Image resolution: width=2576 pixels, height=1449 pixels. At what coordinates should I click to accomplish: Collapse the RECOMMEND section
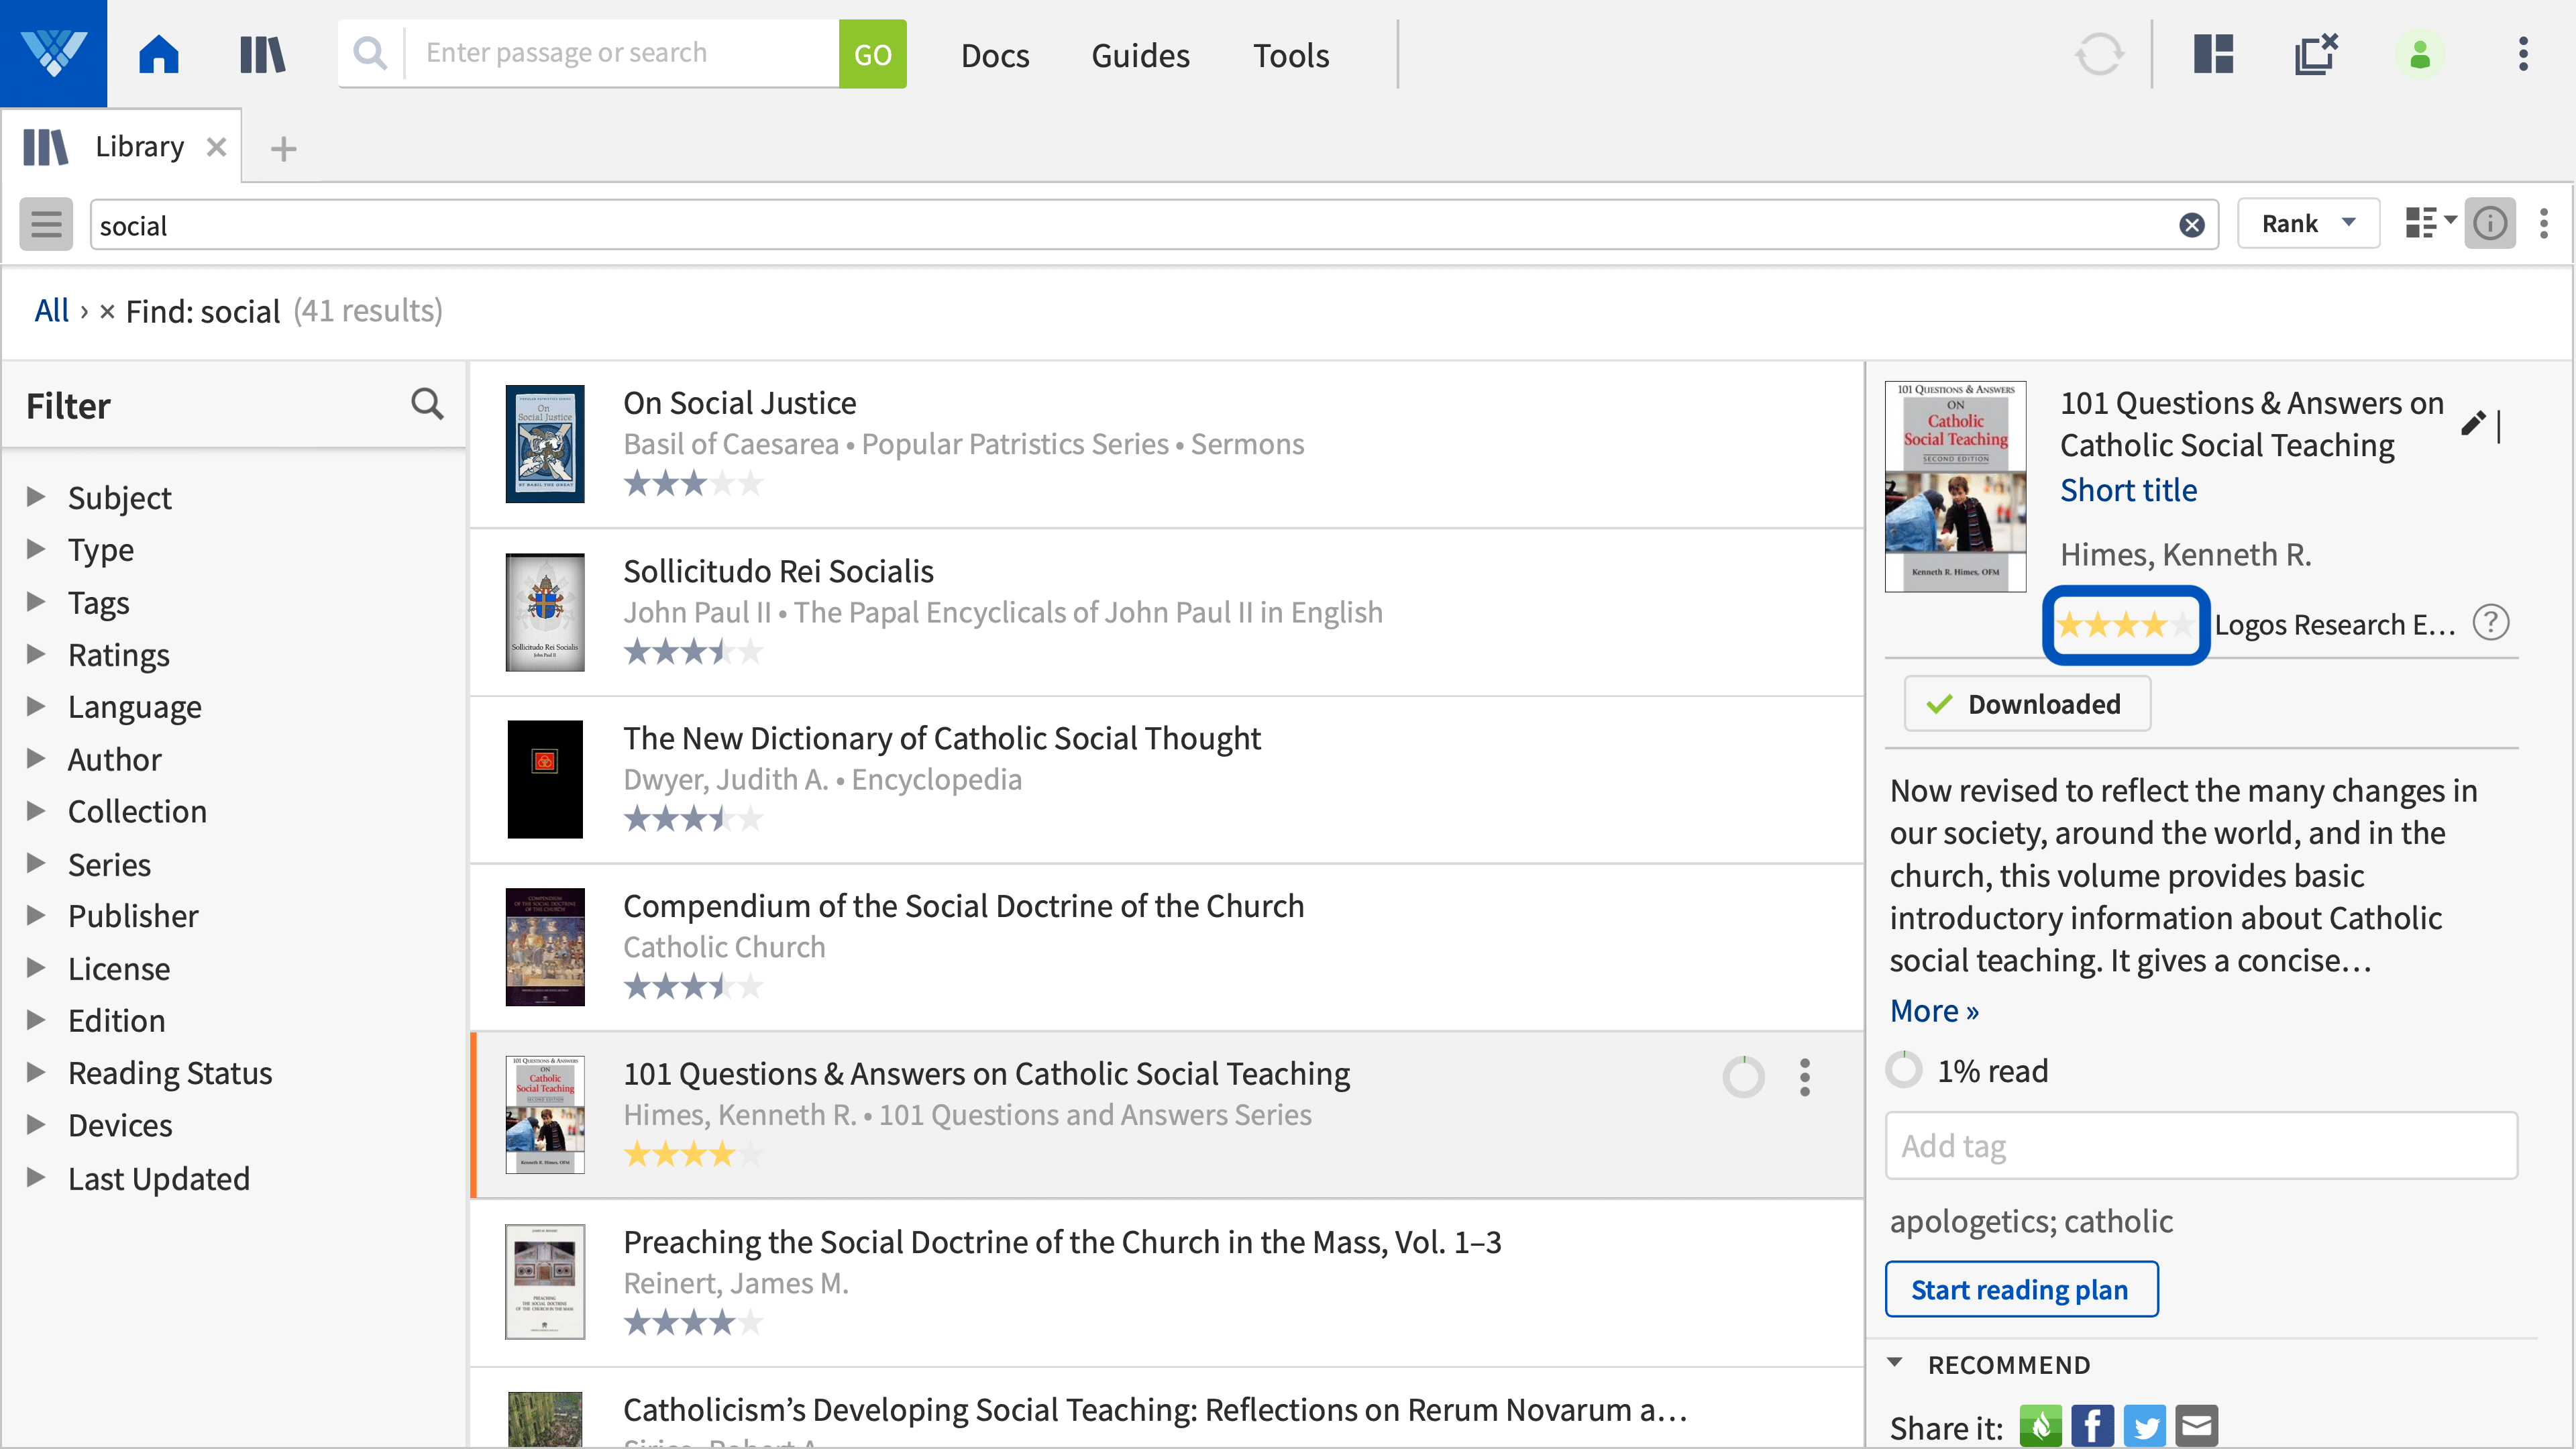(x=1894, y=1363)
